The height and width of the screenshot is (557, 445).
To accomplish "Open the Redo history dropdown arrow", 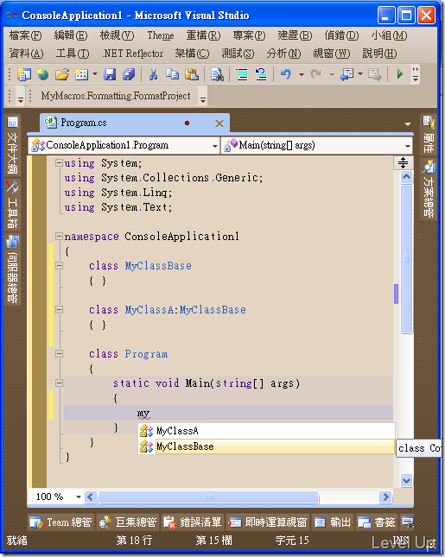I will click(331, 74).
